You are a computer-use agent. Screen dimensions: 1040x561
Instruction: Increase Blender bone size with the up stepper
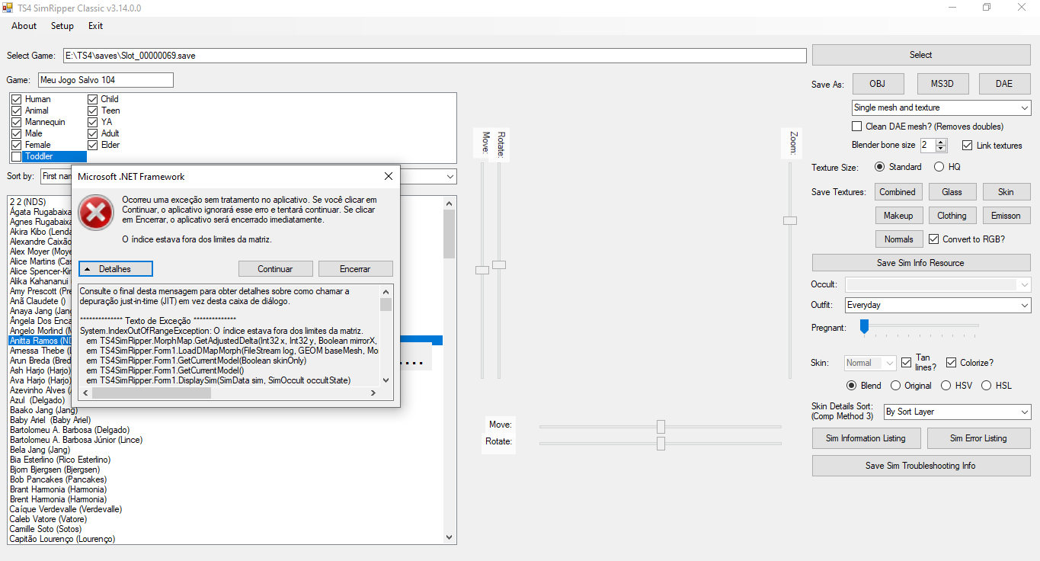pos(942,141)
